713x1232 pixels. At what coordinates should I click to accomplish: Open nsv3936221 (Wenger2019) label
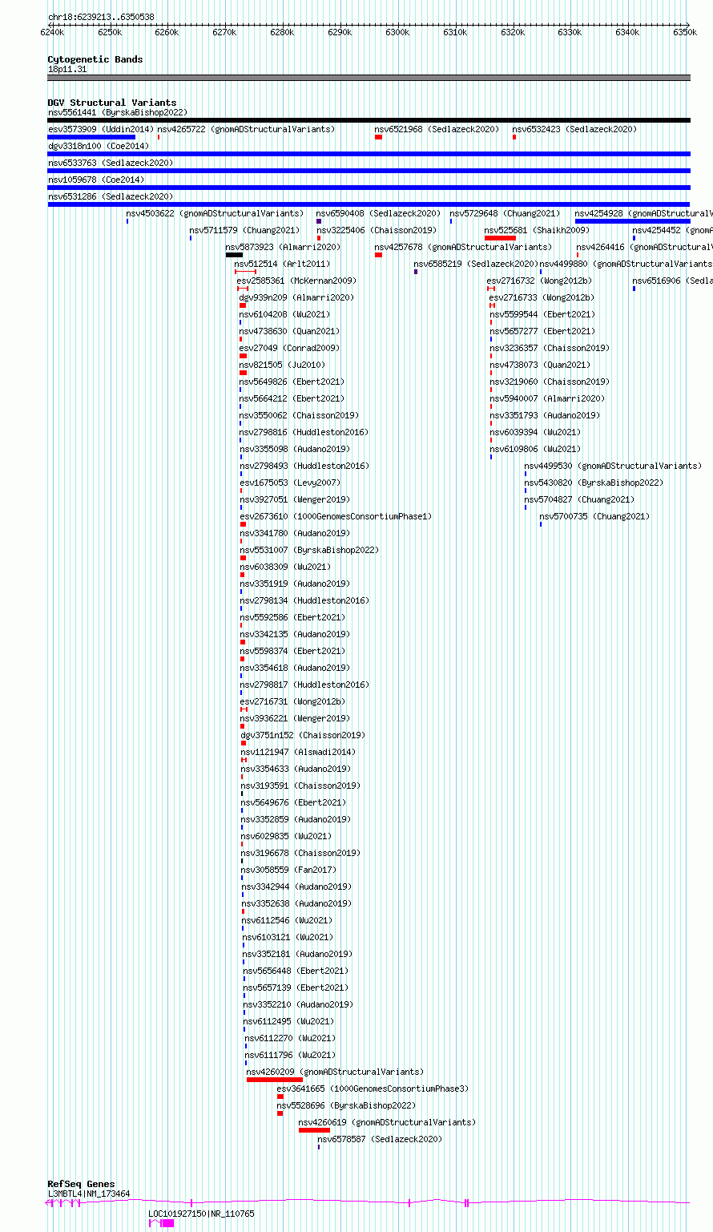pyautogui.click(x=295, y=718)
